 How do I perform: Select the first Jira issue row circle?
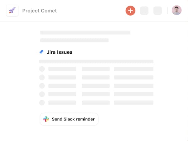(x=42, y=69)
